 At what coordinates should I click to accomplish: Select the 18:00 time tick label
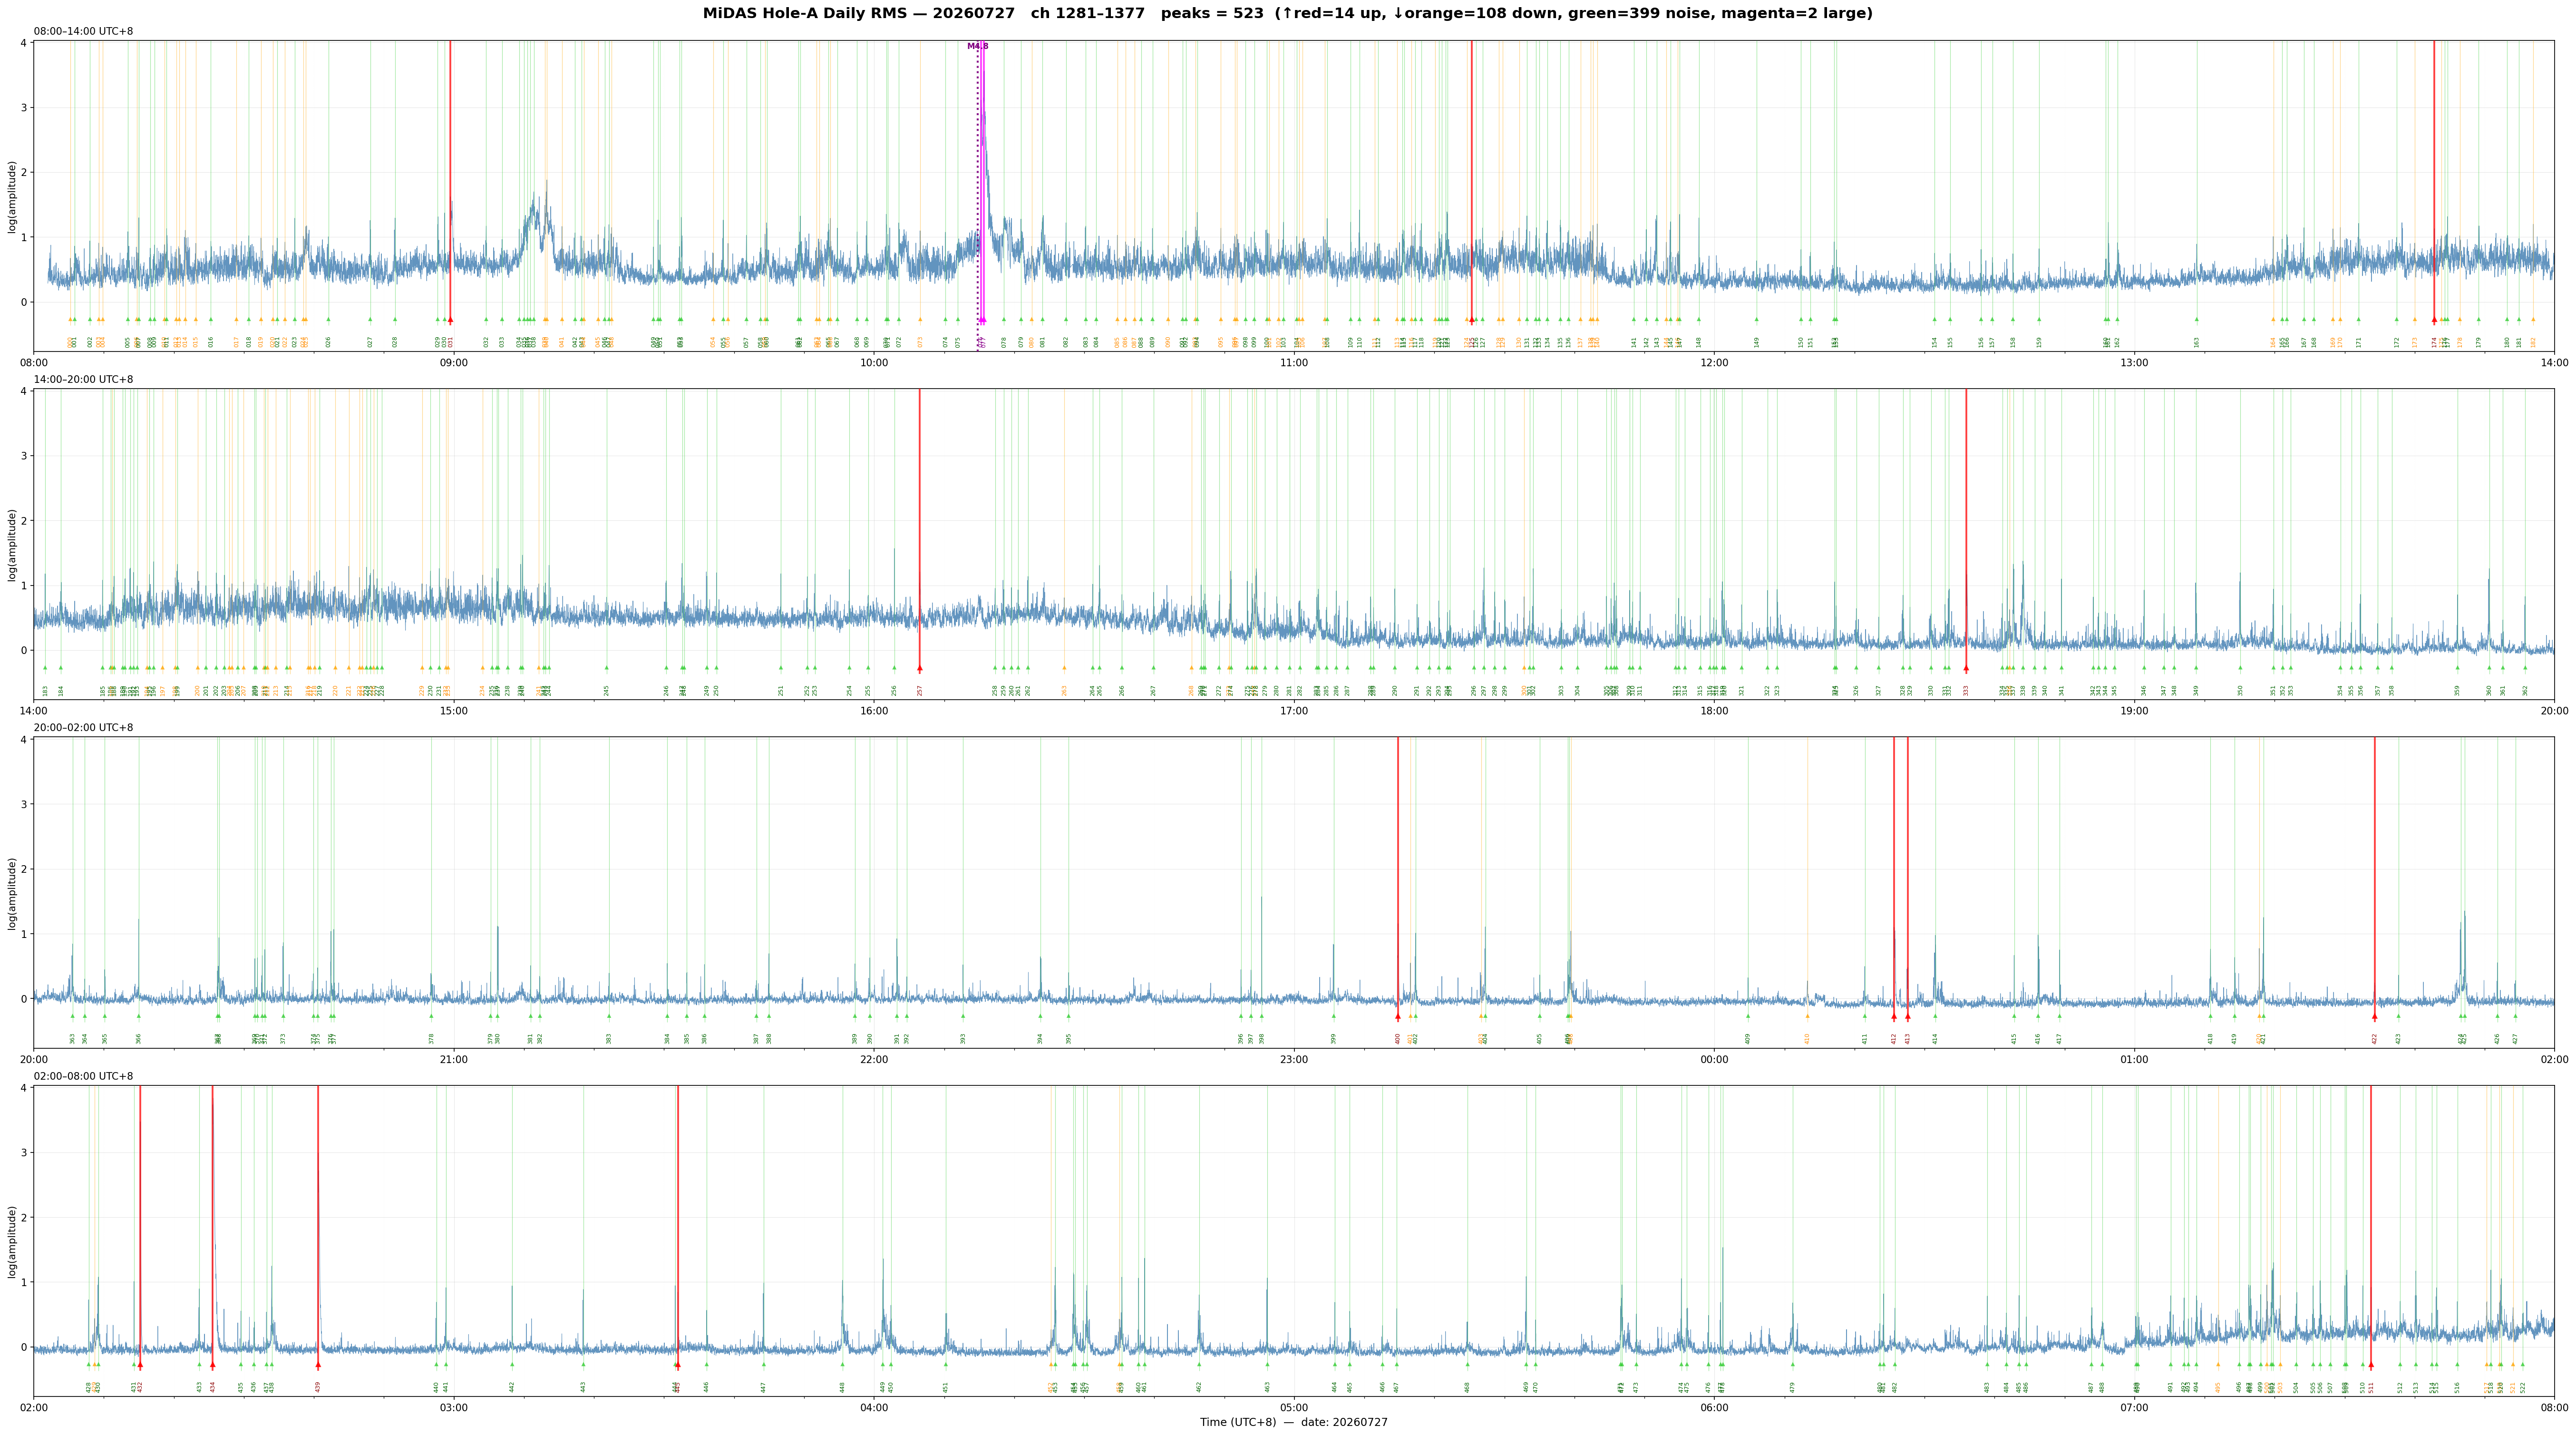(1714, 710)
